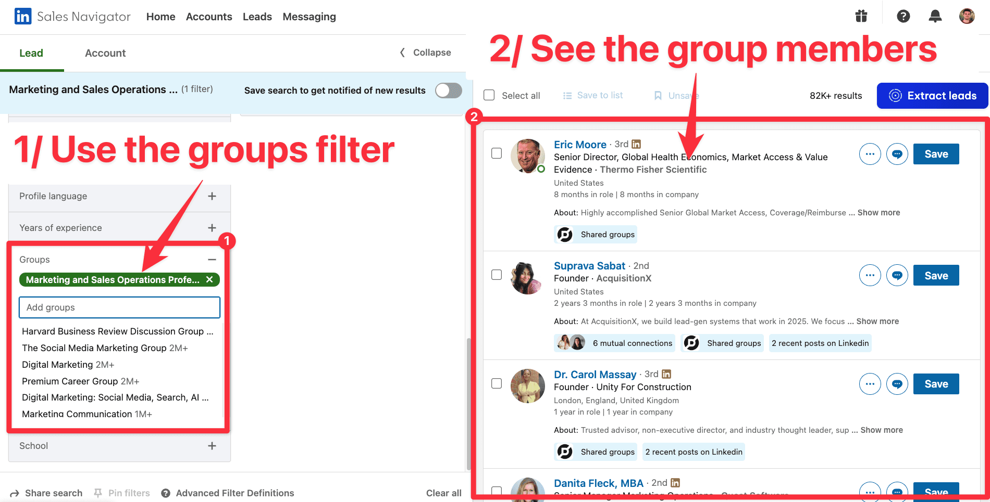Screen dimensions: 990x502
Task: Expand the Years of experience filter
Action: point(212,227)
